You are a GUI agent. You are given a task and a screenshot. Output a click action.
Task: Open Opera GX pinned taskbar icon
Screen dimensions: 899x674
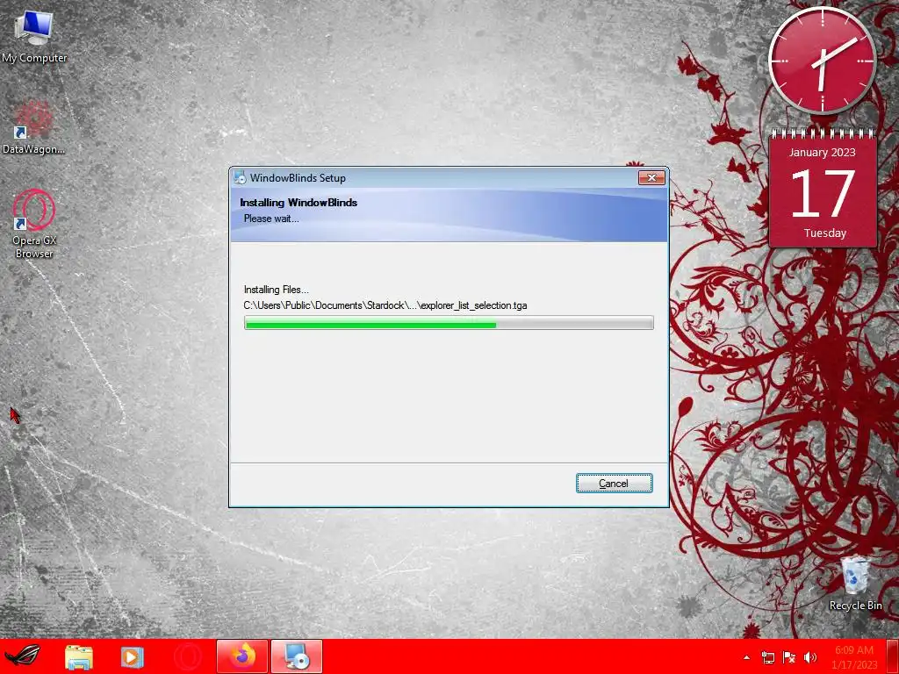pos(188,656)
